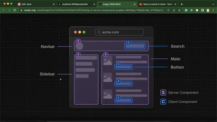Image resolution: width=217 pixels, height=122 pixels.
Task: Click the Edit: deck tab favicon
Action: 19,4
